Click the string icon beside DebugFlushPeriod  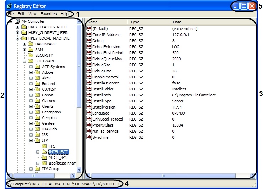click(x=89, y=52)
